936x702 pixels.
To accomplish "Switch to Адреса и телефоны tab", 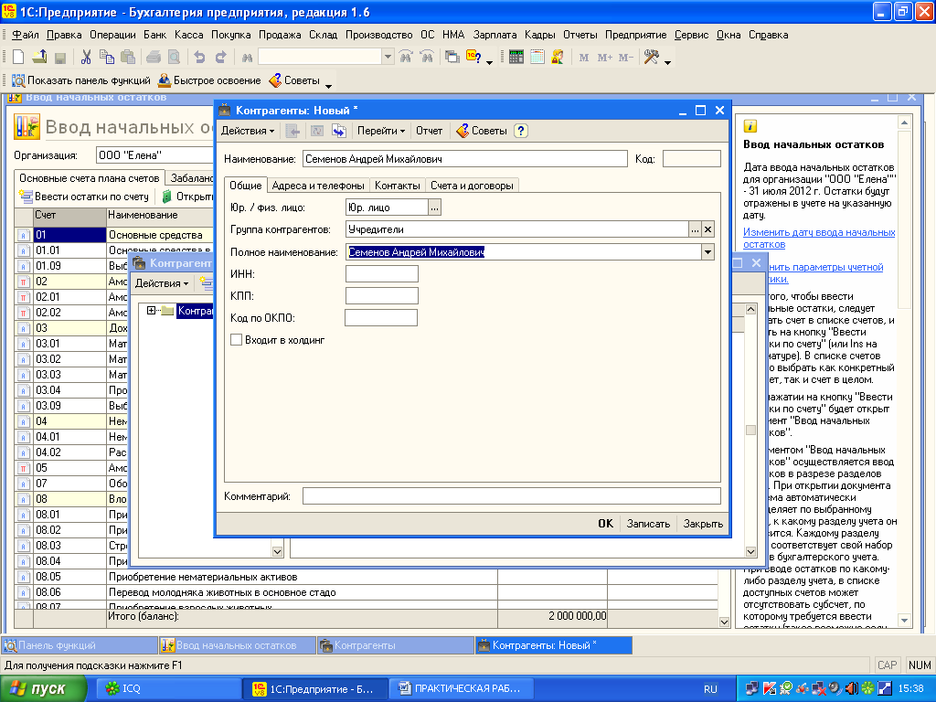I will tap(318, 186).
